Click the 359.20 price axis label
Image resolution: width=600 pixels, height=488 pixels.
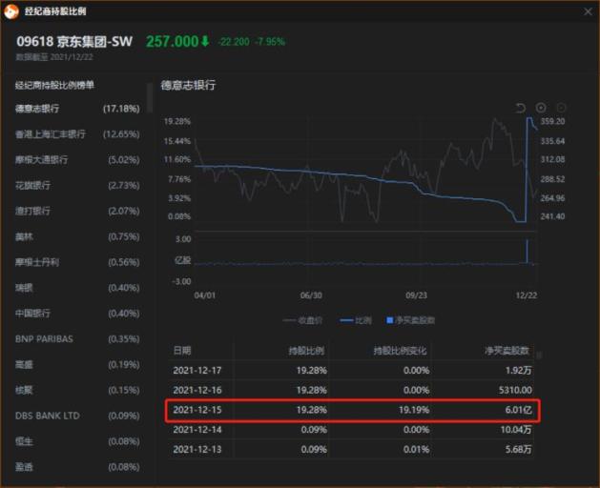552,121
